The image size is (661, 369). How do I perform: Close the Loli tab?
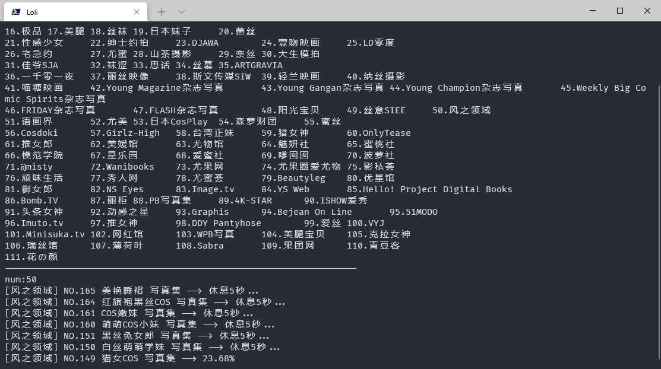point(137,12)
